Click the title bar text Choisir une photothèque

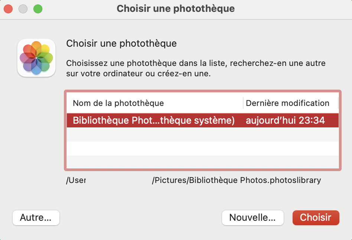pyautogui.click(x=176, y=9)
